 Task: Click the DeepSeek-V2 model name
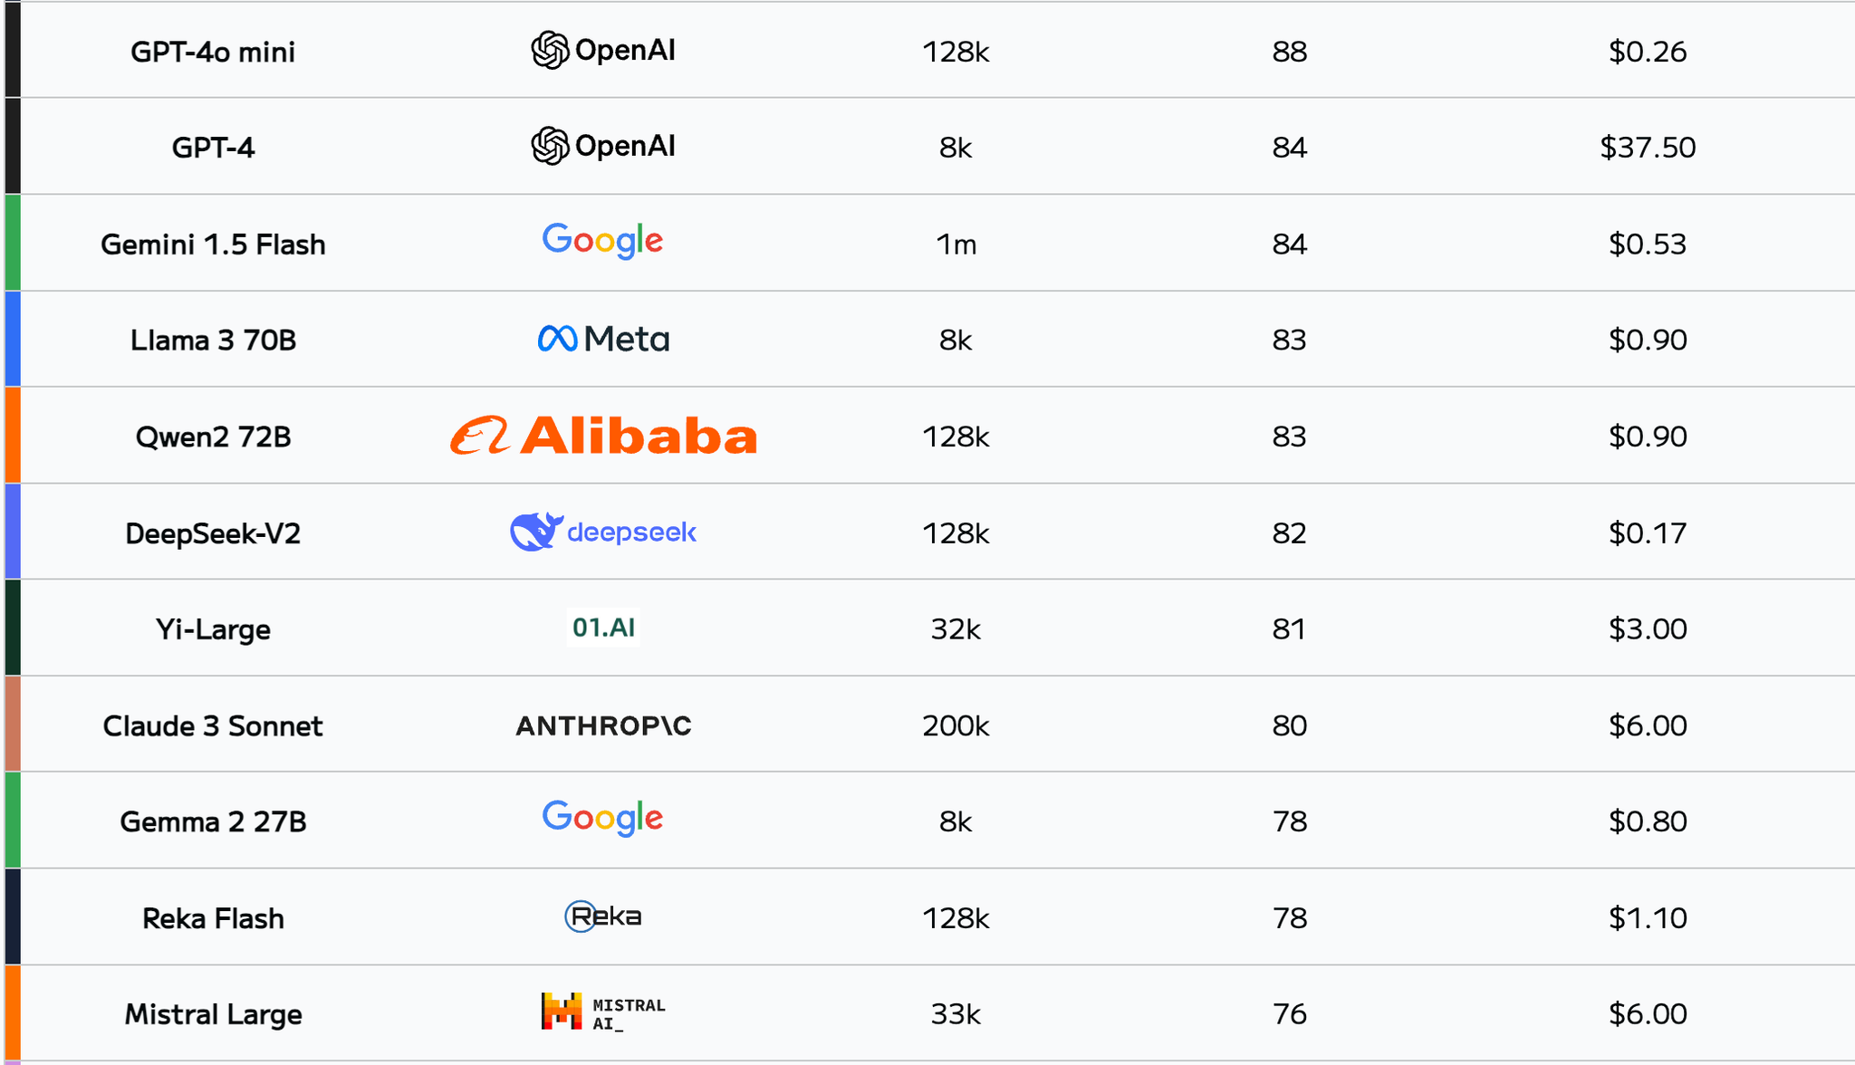click(213, 533)
